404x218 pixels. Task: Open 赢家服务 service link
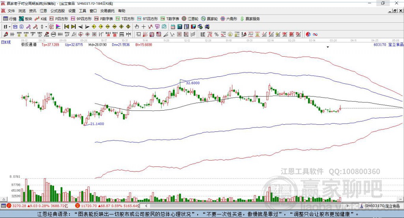(x=250, y=19)
